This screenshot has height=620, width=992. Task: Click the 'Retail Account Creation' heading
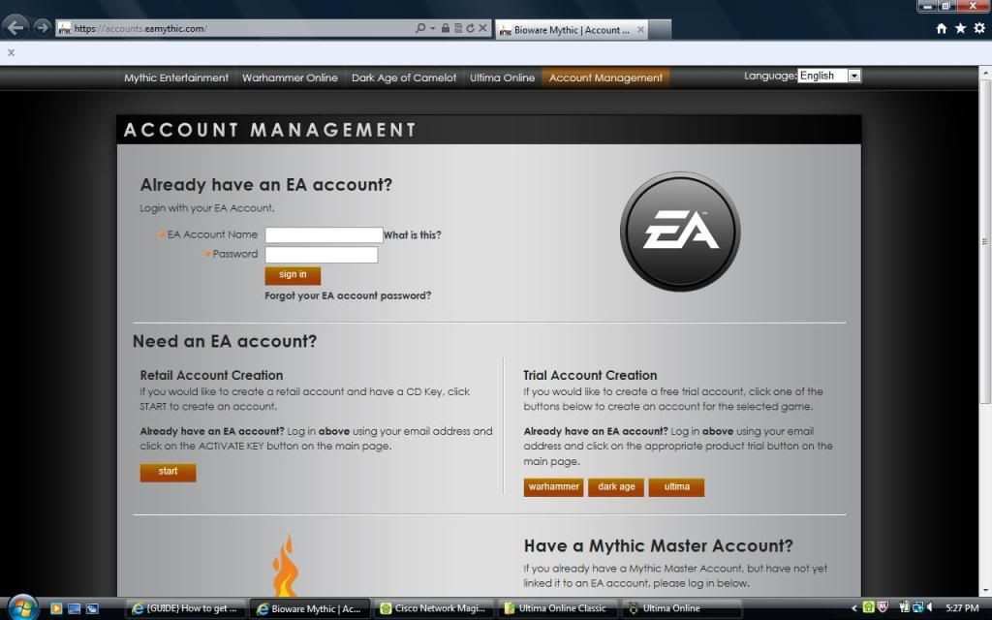(211, 375)
